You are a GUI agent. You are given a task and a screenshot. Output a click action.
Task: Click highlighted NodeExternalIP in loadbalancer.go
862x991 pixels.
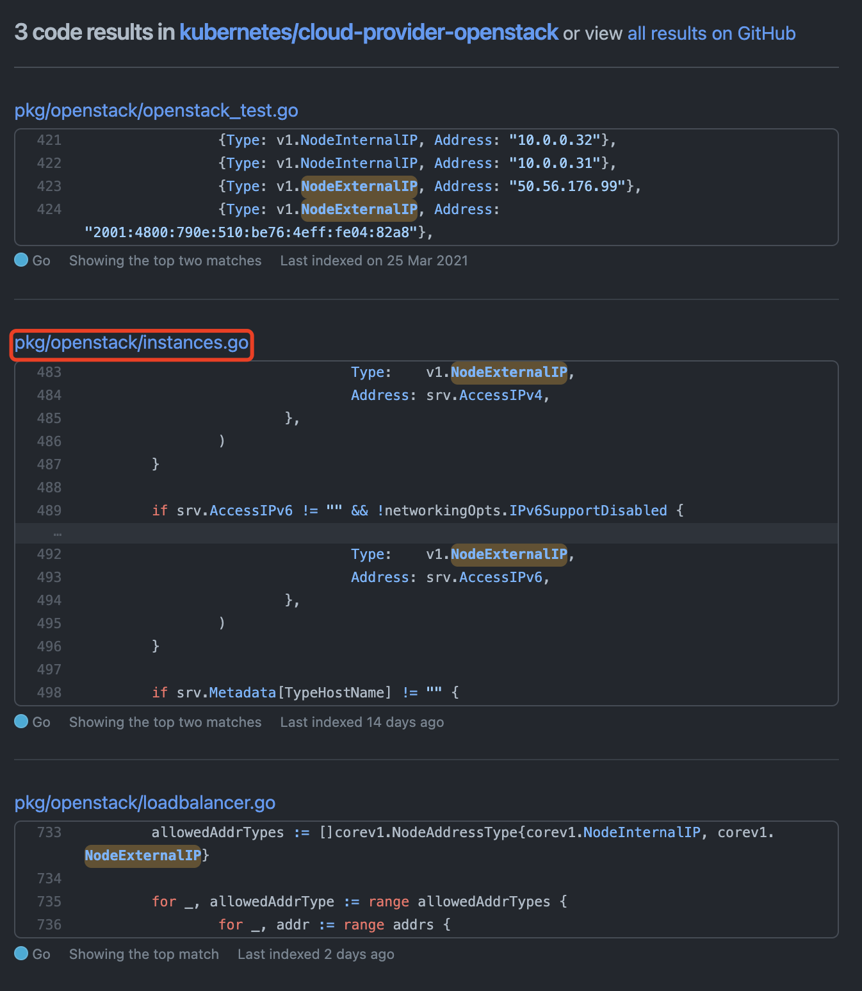tap(143, 855)
